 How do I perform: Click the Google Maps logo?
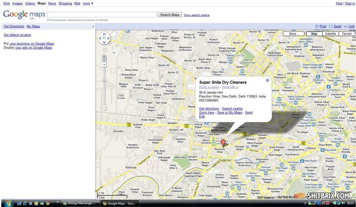24,15
